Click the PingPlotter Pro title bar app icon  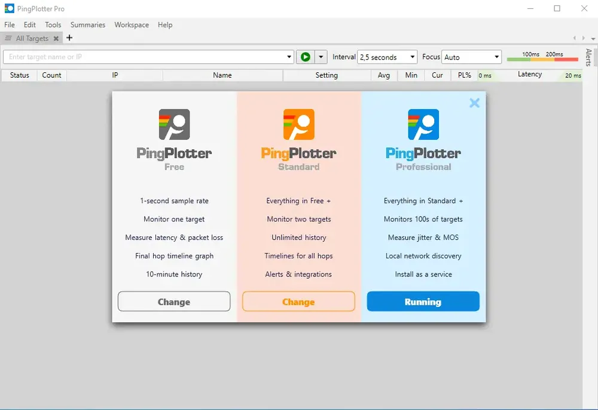(9, 8)
